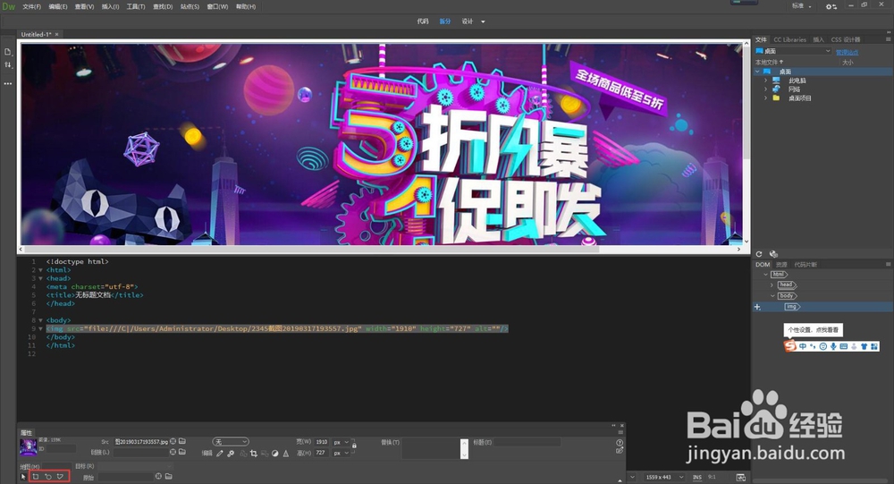Switch to 拆分 view
Screen dimensions: 894x484
click(444, 21)
